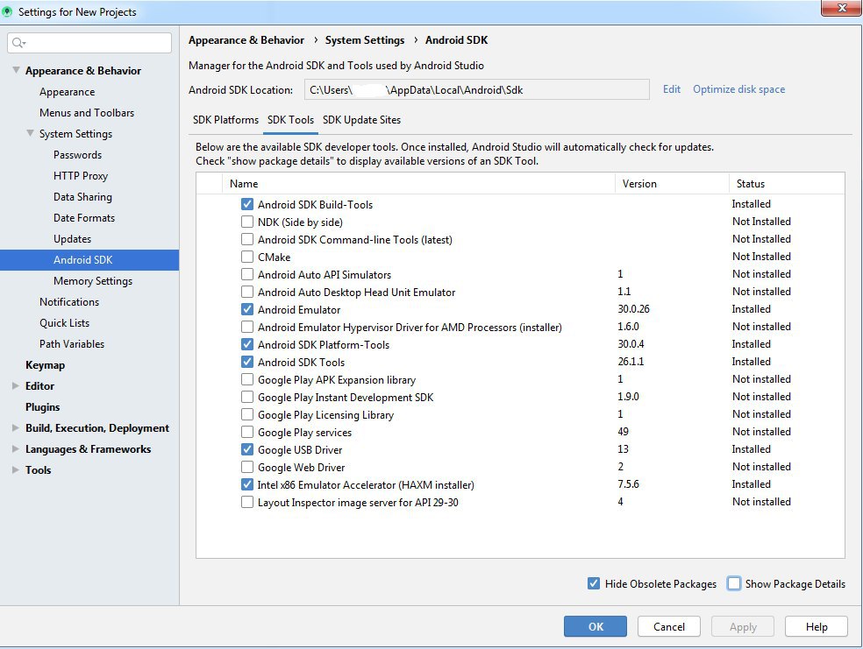
Task: Check Android Auto API Simulators
Action: (x=247, y=274)
